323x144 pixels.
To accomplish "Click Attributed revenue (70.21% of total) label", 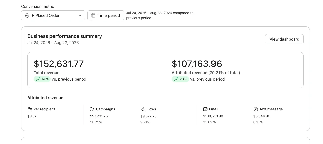I will [206, 73].
